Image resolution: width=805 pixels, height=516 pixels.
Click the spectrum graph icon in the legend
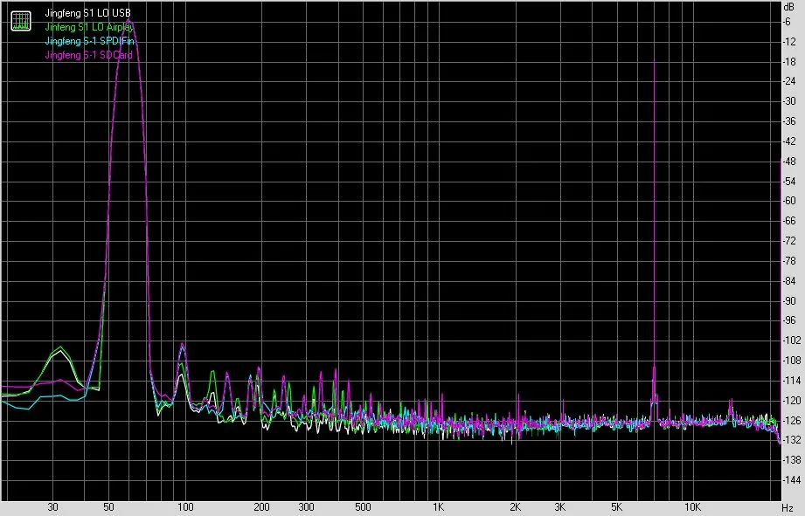21,20
